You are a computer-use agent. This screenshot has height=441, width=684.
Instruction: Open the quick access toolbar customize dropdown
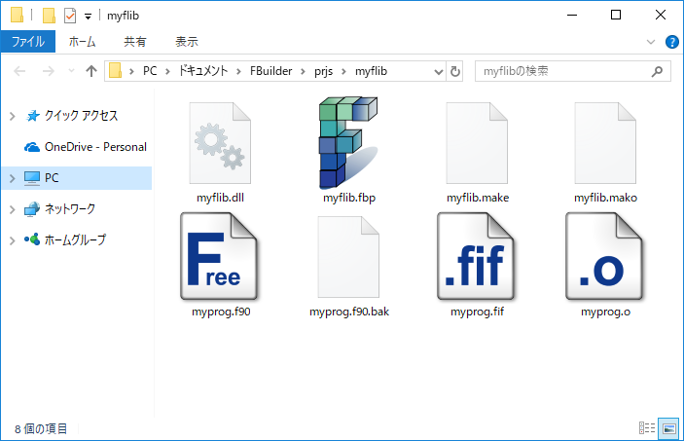pos(89,16)
